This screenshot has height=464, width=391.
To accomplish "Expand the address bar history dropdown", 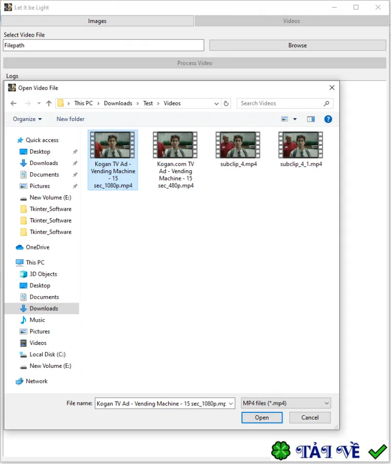I will click(x=217, y=103).
